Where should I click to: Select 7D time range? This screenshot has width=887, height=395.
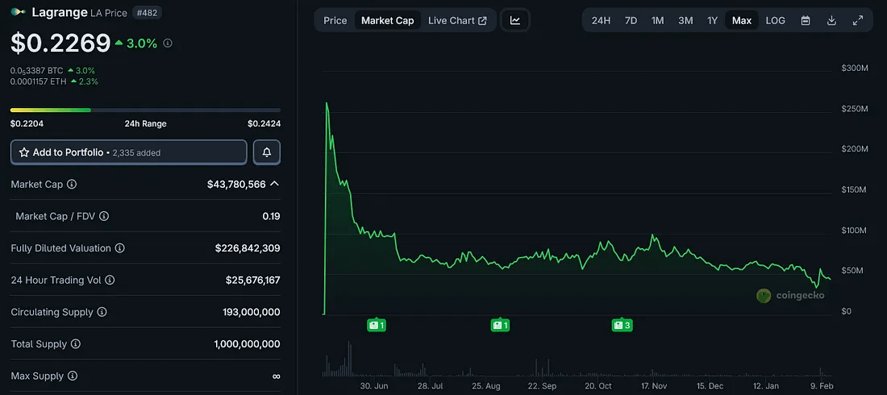[631, 20]
